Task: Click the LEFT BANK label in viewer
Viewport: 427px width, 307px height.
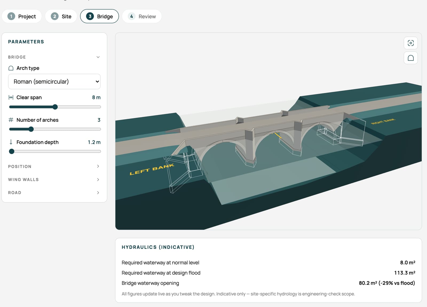Action: click(x=152, y=169)
